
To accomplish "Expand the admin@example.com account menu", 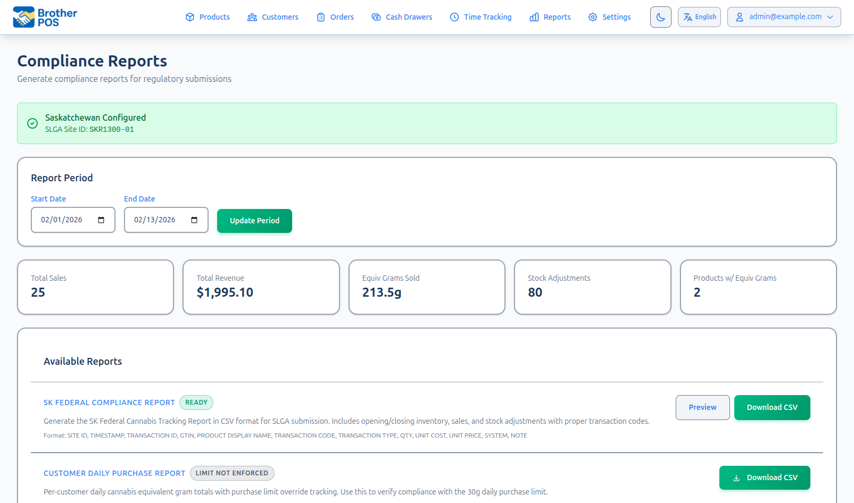I will pos(784,17).
